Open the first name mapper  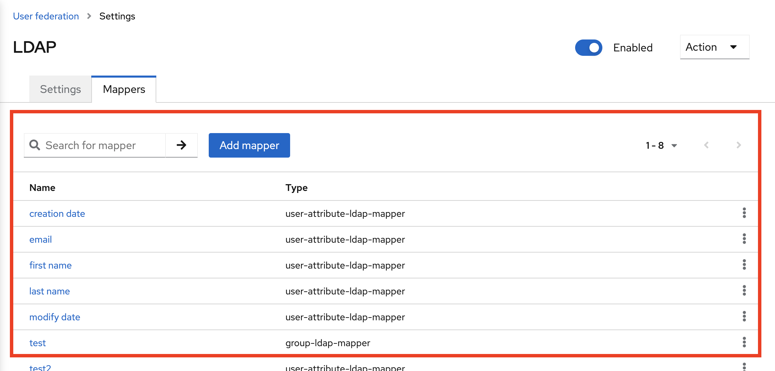(x=50, y=265)
